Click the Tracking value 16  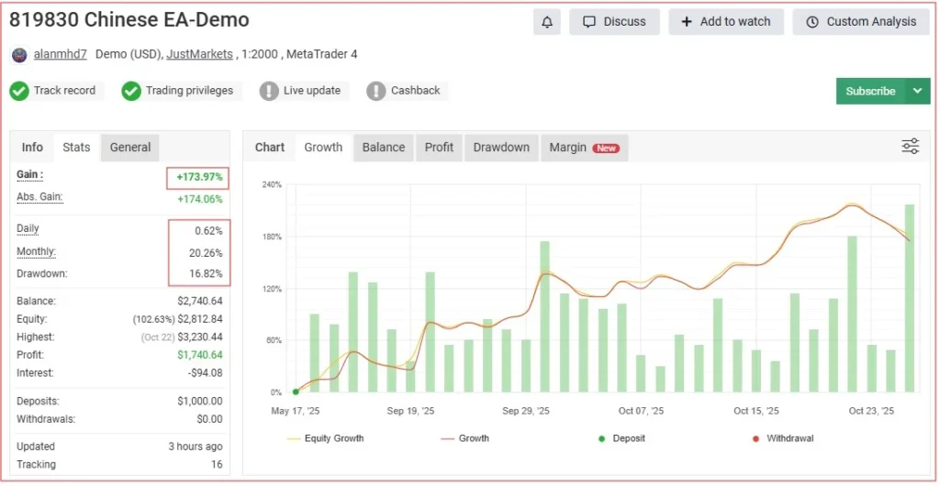(x=217, y=465)
